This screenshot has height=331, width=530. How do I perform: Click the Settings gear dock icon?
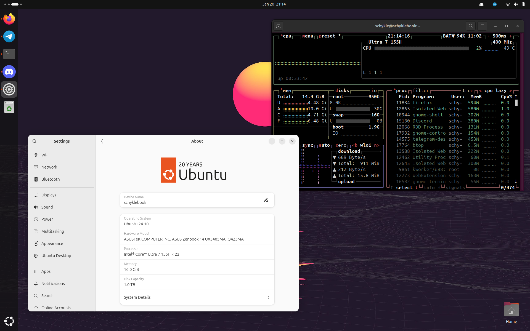point(9,89)
